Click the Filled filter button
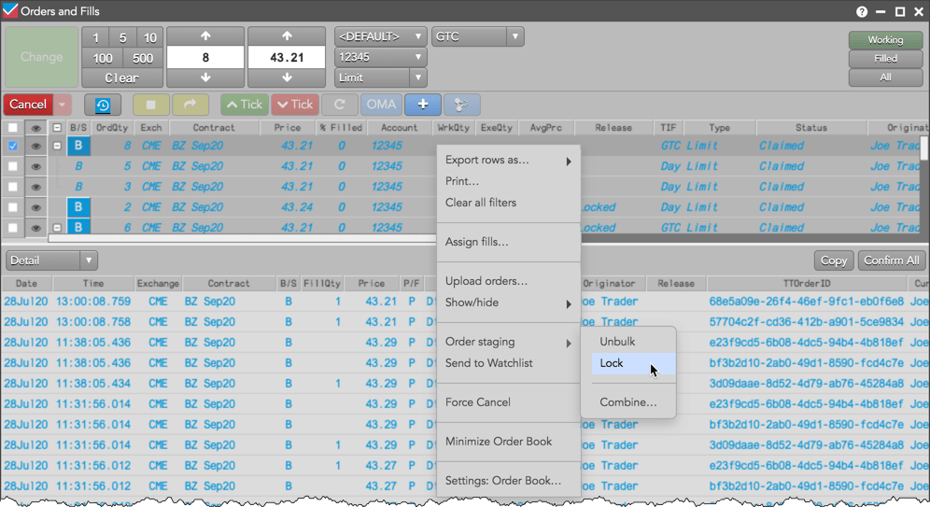The width and height of the screenshot is (930, 507). tap(885, 59)
